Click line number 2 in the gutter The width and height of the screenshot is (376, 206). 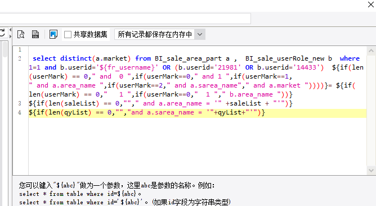click(20, 58)
